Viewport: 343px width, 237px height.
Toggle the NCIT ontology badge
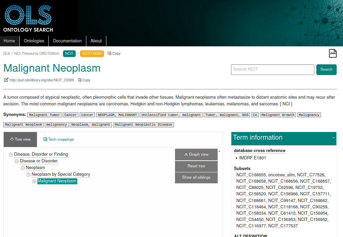click(69, 53)
